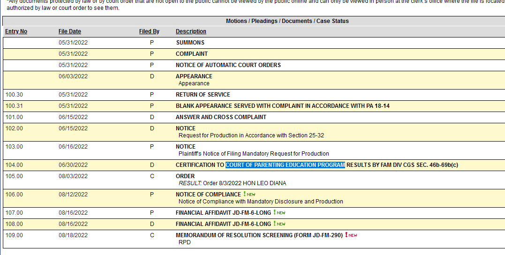The height and width of the screenshot is (255, 505).
Task: Sort by the File Date column header
Action: click(69, 31)
